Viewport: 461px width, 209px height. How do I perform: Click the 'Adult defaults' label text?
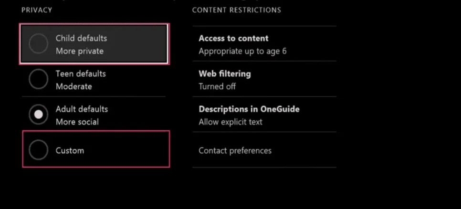[82, 109]
